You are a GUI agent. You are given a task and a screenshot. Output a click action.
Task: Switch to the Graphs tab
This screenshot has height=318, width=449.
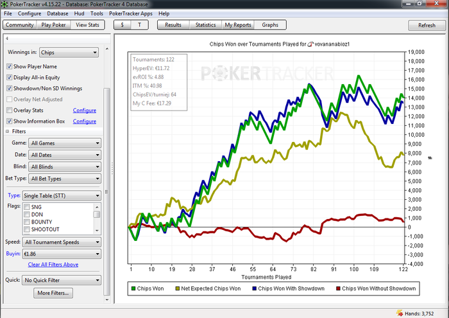(270, 25)
